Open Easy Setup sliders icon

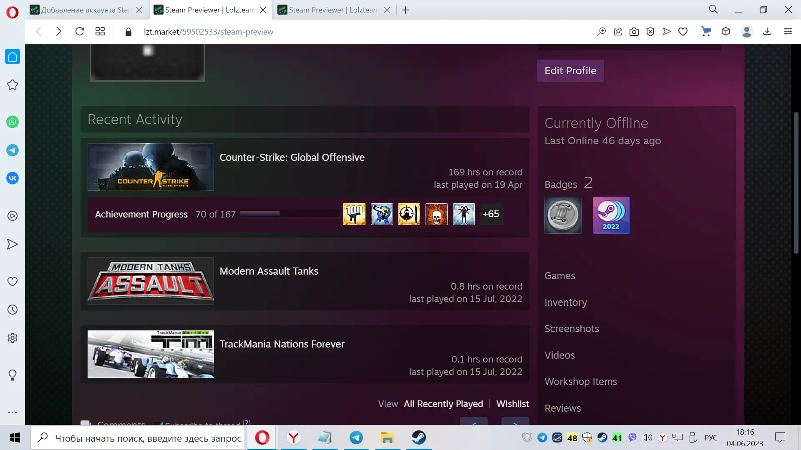click(x=788, y=32)
